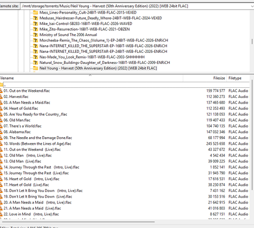Select file 07. There's a World.flac
254x228 pixels.
22,126
